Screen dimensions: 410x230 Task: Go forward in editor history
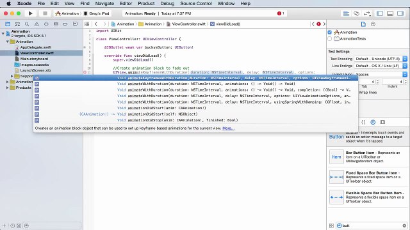click(104, 24)
